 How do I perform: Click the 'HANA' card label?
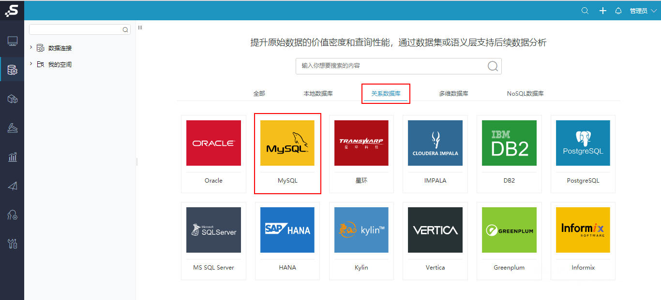[x=287, y=268]
